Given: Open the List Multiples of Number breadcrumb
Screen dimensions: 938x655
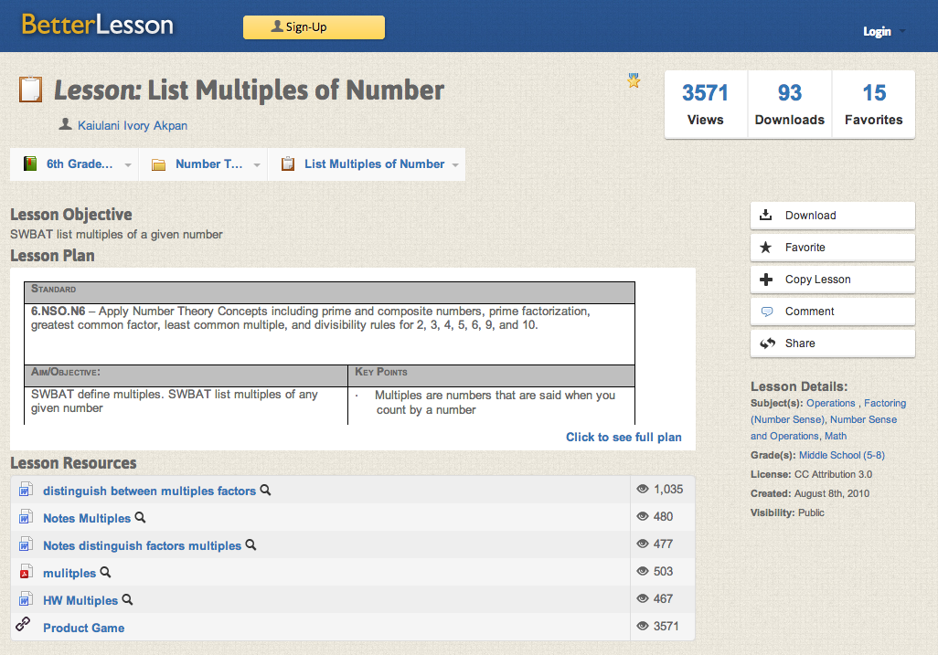Looking at the screenshot, I should (x=374, y=164).
